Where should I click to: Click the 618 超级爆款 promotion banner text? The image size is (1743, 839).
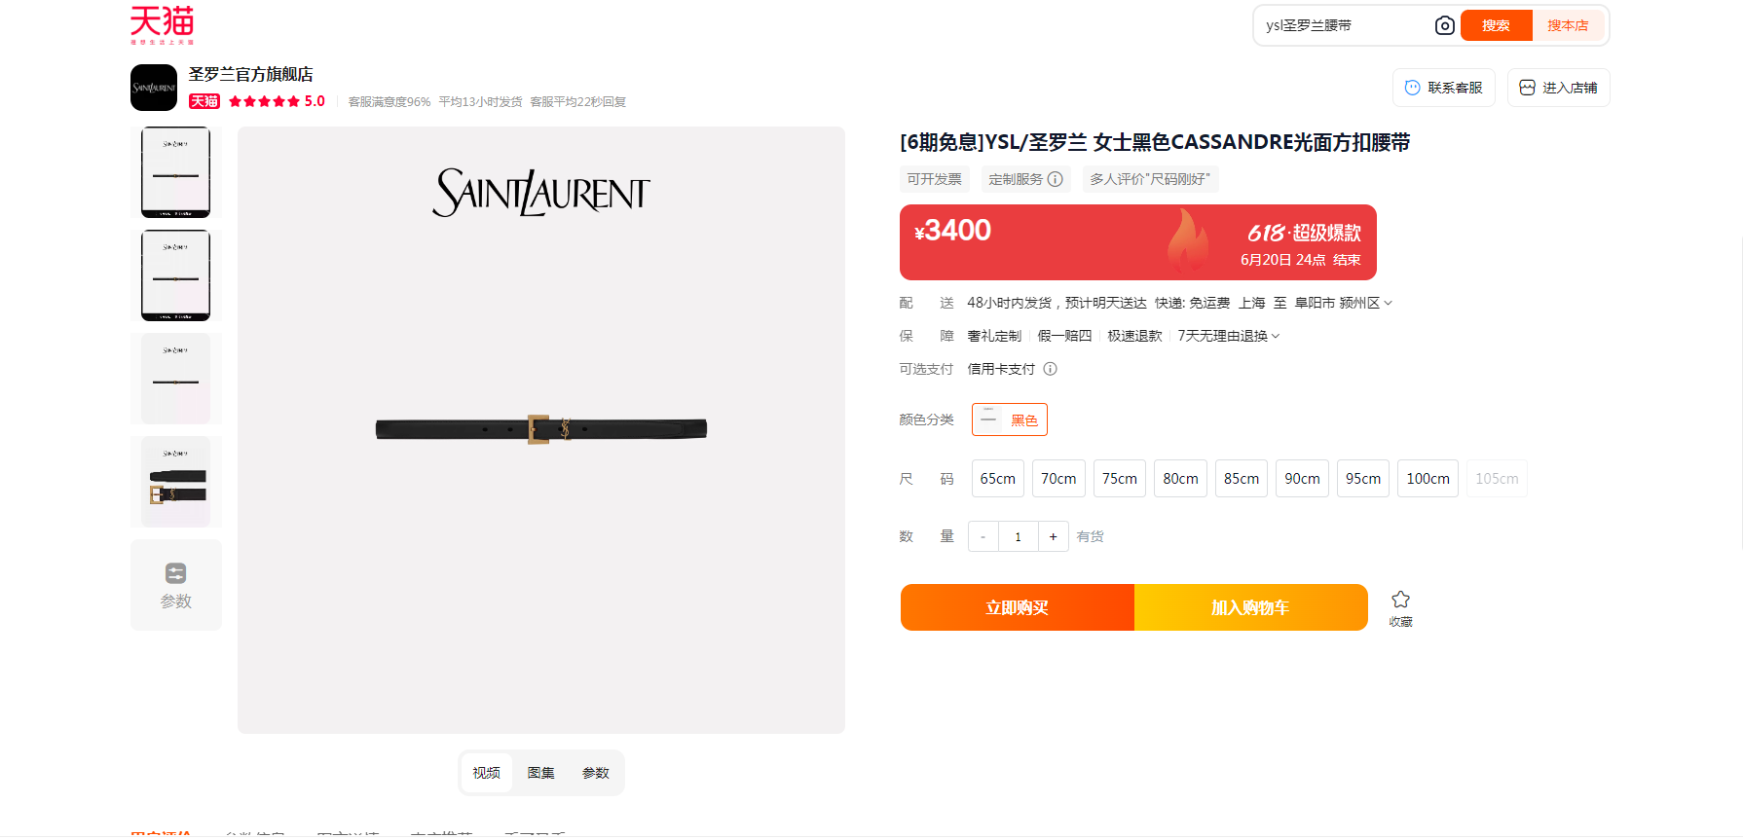pyautogui.click(x=1304, y=233)
